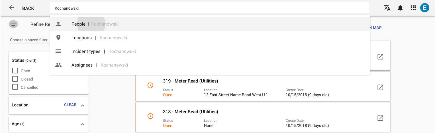Open the user avatar E menu
Image resolution: width=435 pixels, height=138 pixels.
(x=424, y=8)
